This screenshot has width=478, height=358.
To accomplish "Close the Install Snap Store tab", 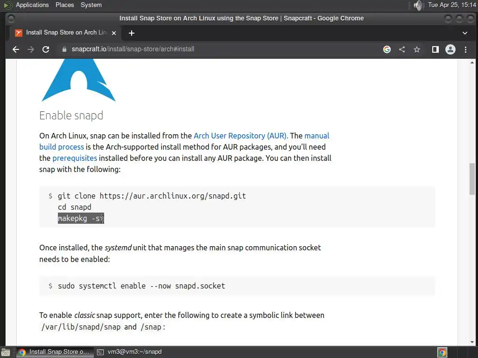I will tap(114, 33).
